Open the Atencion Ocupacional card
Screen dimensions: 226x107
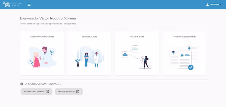tap(42, 53)
